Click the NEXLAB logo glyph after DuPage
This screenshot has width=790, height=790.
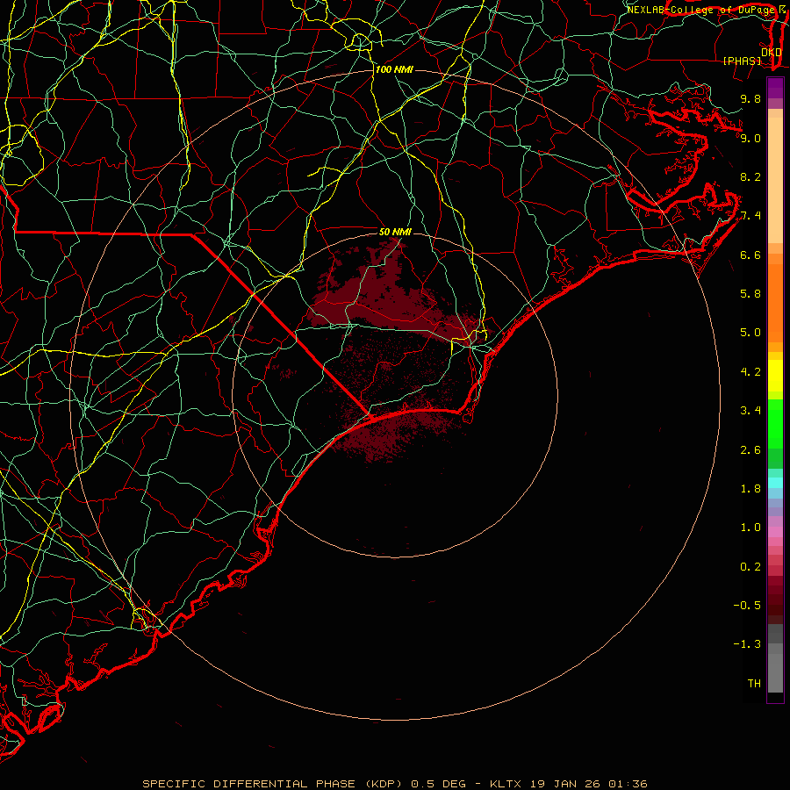[782, 10]
